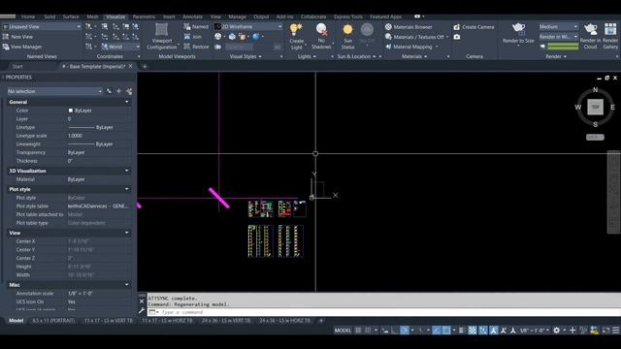Collapse the General section in Properties
The width and height of the screenshot is (621, 349).
click(x=127, y=102)
